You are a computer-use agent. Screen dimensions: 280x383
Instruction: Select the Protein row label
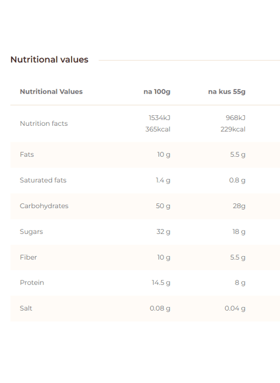coord(32,283)
